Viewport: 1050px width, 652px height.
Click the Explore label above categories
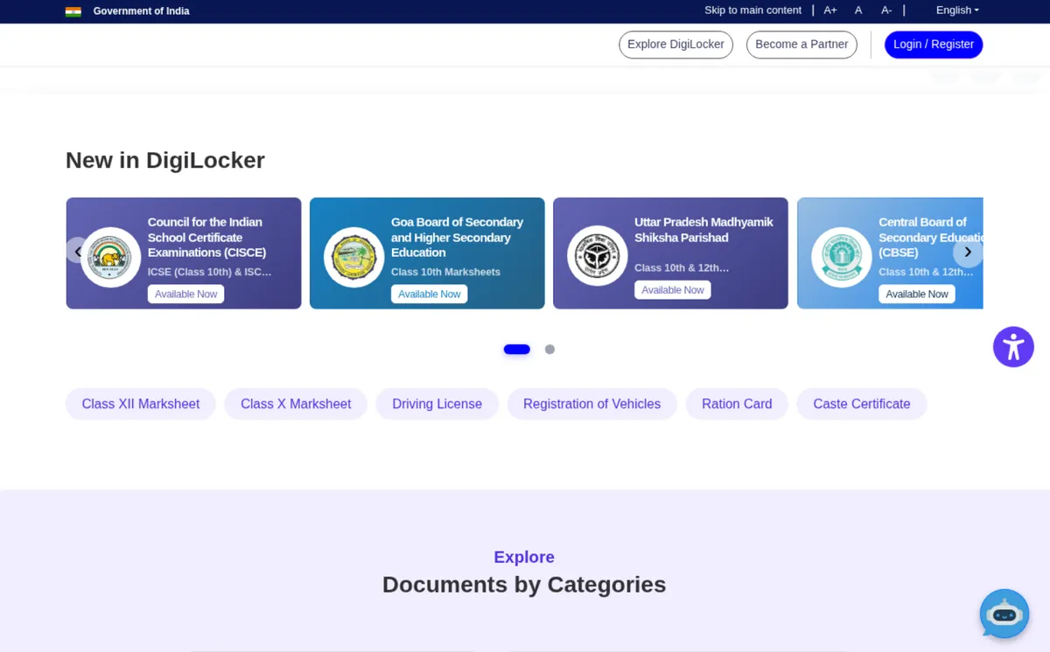(524, 558)
